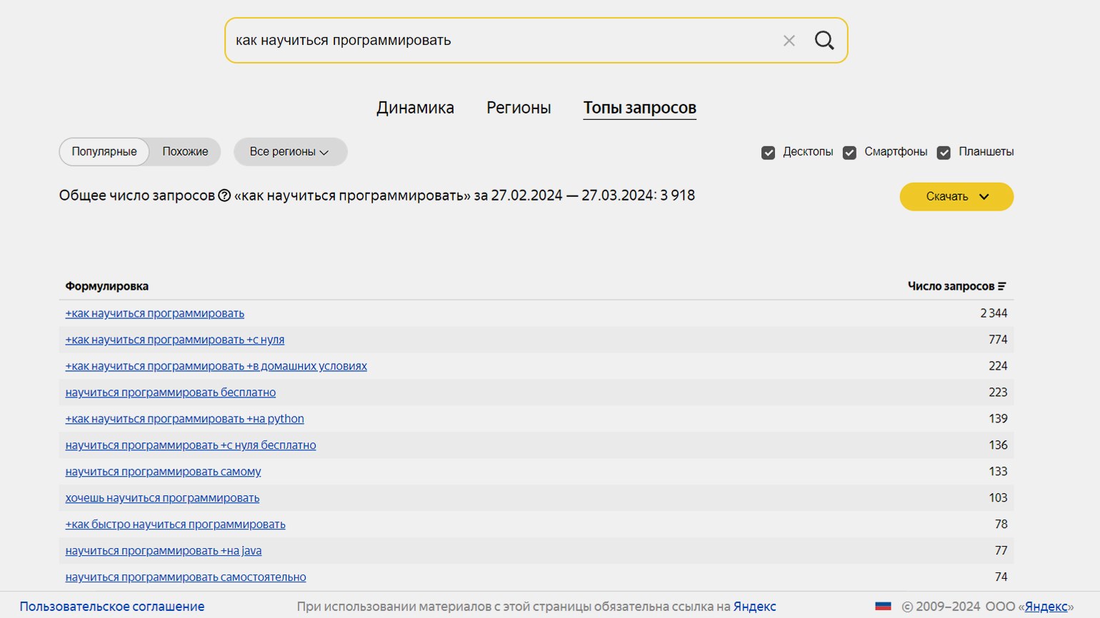Open 'хочешь научиться программировать' link
Image resolution: width=1100 pixels, height=618 pixels.
(163, 498)
